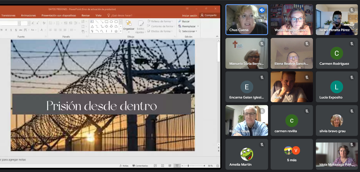Expand the Seleccionar dropdown
The height and width of the screenshot is (172, 360).
tap(188, 31)
